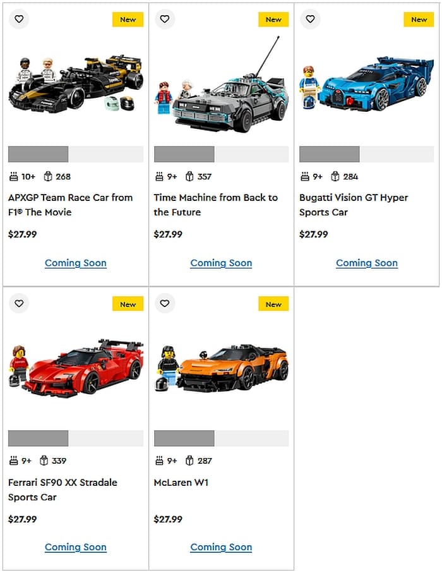This screenshot has width=442, height=573.
Task: Click Coming Soon under Time Machine
Action: click(221, 263)
